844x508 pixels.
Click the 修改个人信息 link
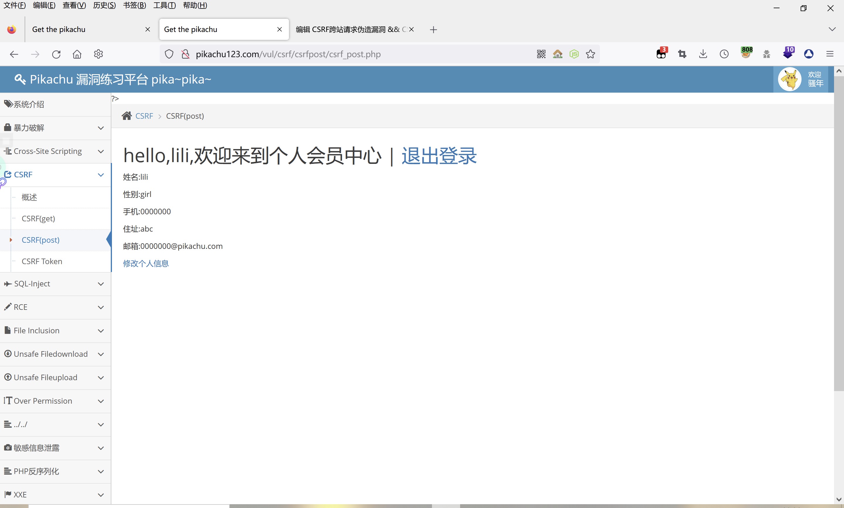(x=146, y=263)
